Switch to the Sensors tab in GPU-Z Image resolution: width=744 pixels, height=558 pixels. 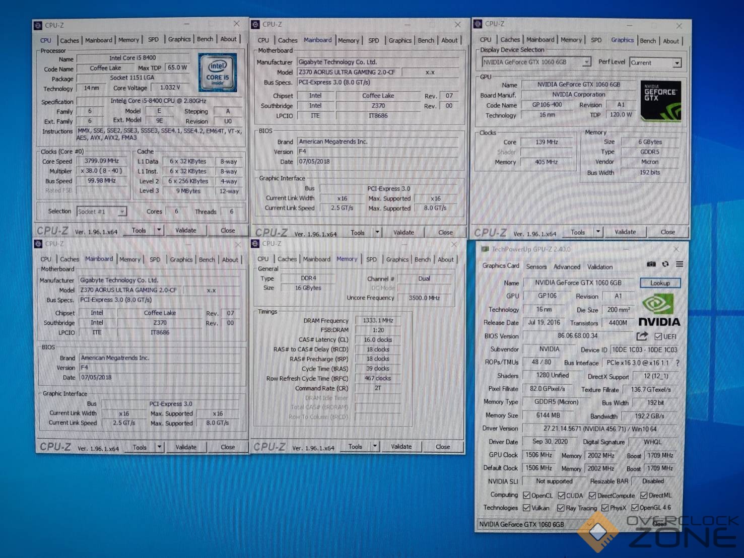pyautogui.click(x=536, y=267)
